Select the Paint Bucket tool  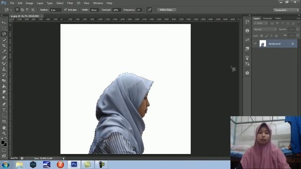click(x=4, y=86)
